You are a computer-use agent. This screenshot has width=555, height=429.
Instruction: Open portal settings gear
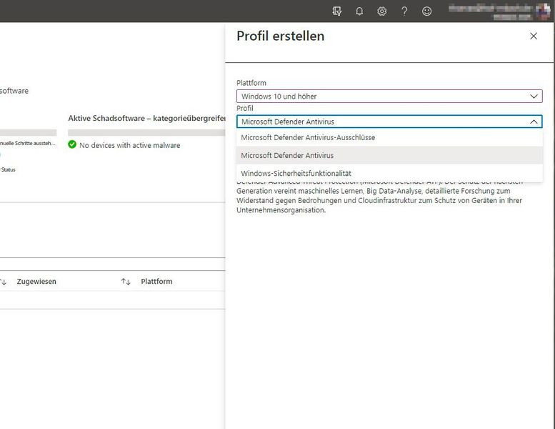pyautogui.click(x=381, y=11)
